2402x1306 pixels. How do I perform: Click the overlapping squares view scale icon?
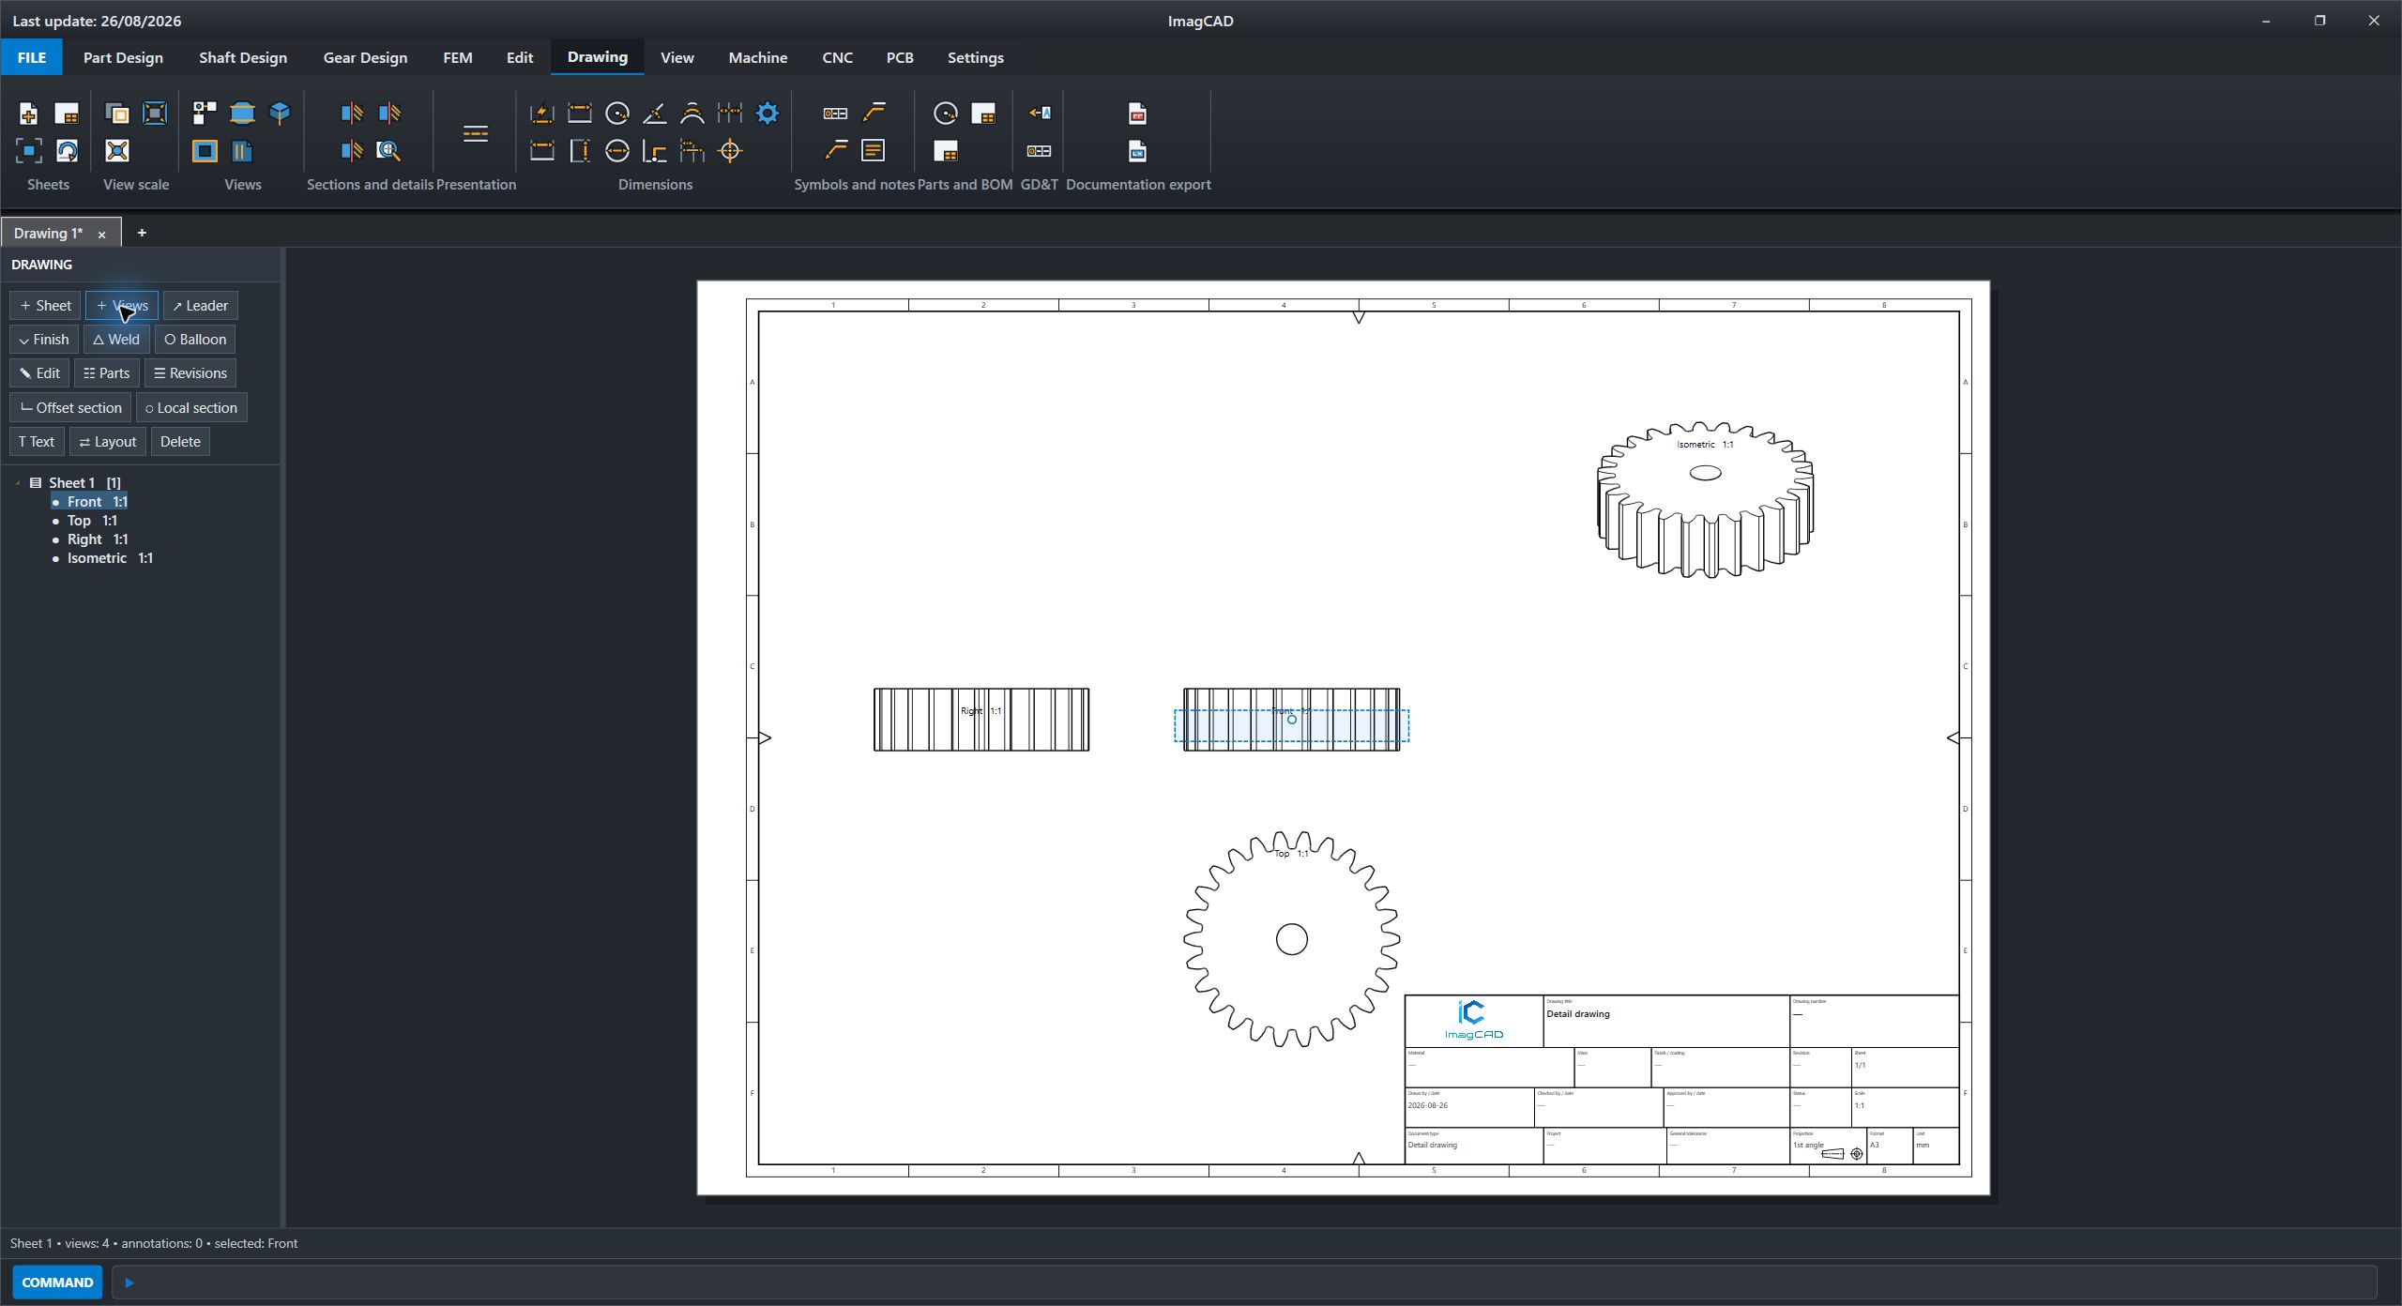(x=117, y=114)
